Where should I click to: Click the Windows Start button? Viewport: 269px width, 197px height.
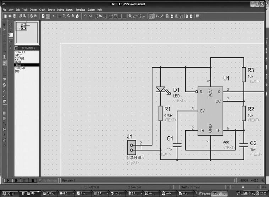coord(9,193)
